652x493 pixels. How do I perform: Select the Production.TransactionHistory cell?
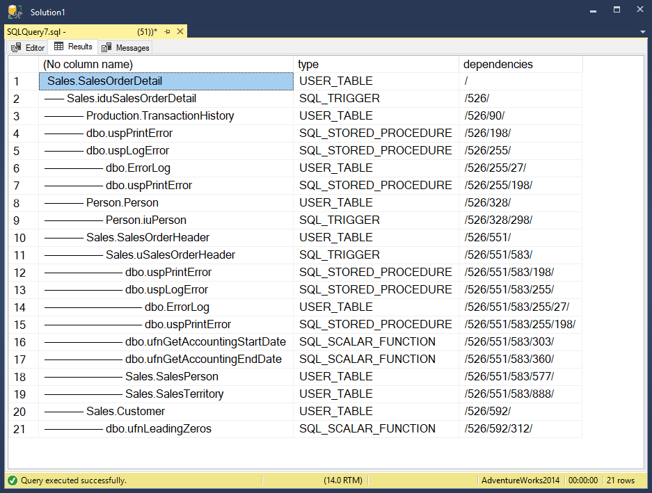point(159,116)
